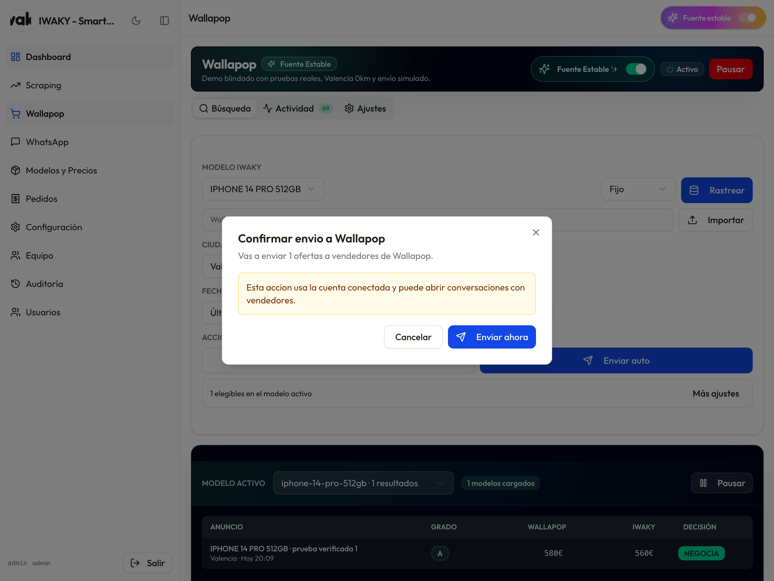The height and width of the screenshot is (581, 774).
Task: Open the Usuarios section
Action: click(90, 312)
